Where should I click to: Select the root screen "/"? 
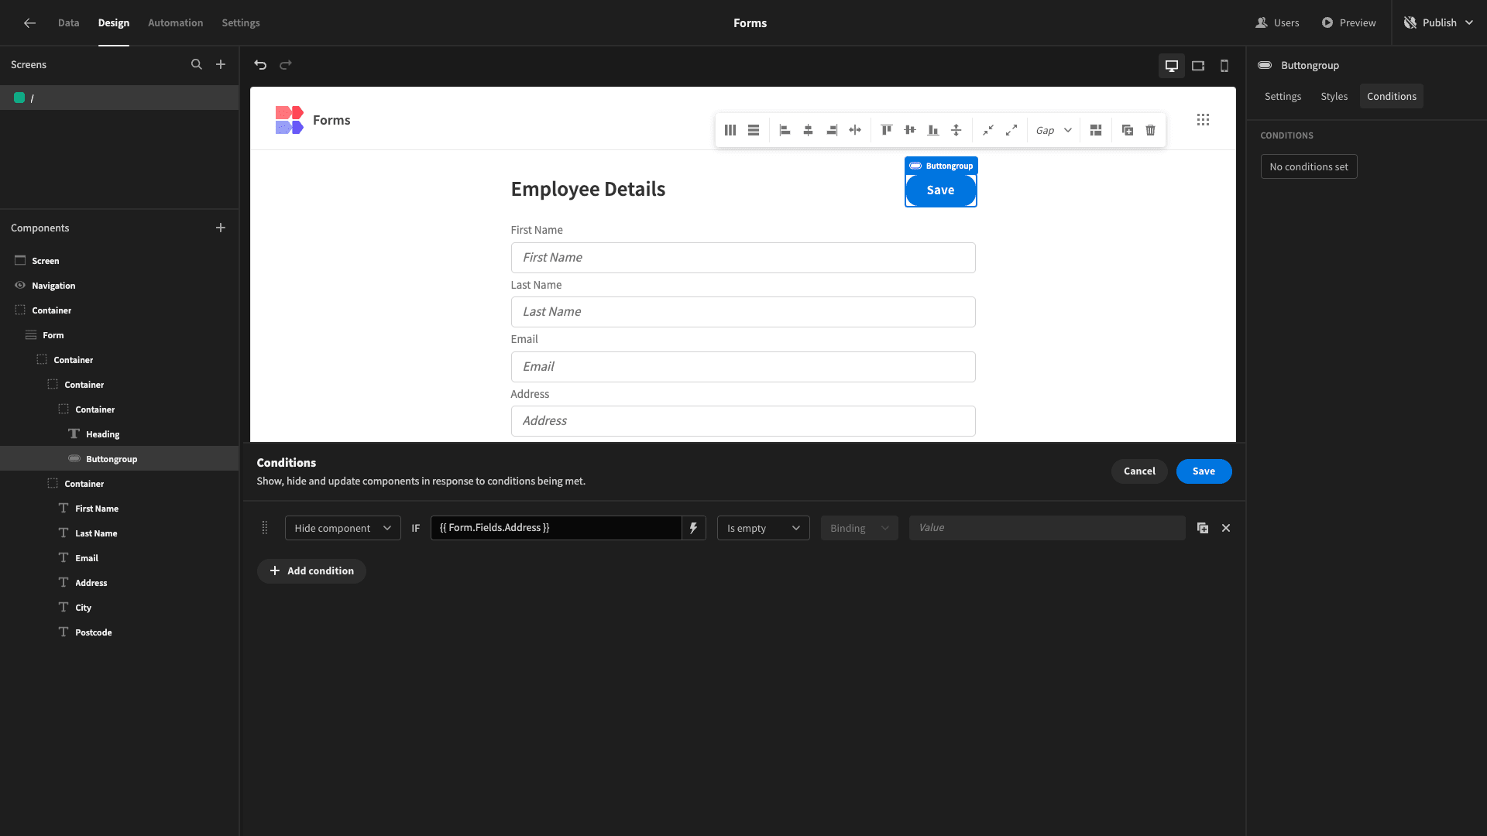click(119, 98)
